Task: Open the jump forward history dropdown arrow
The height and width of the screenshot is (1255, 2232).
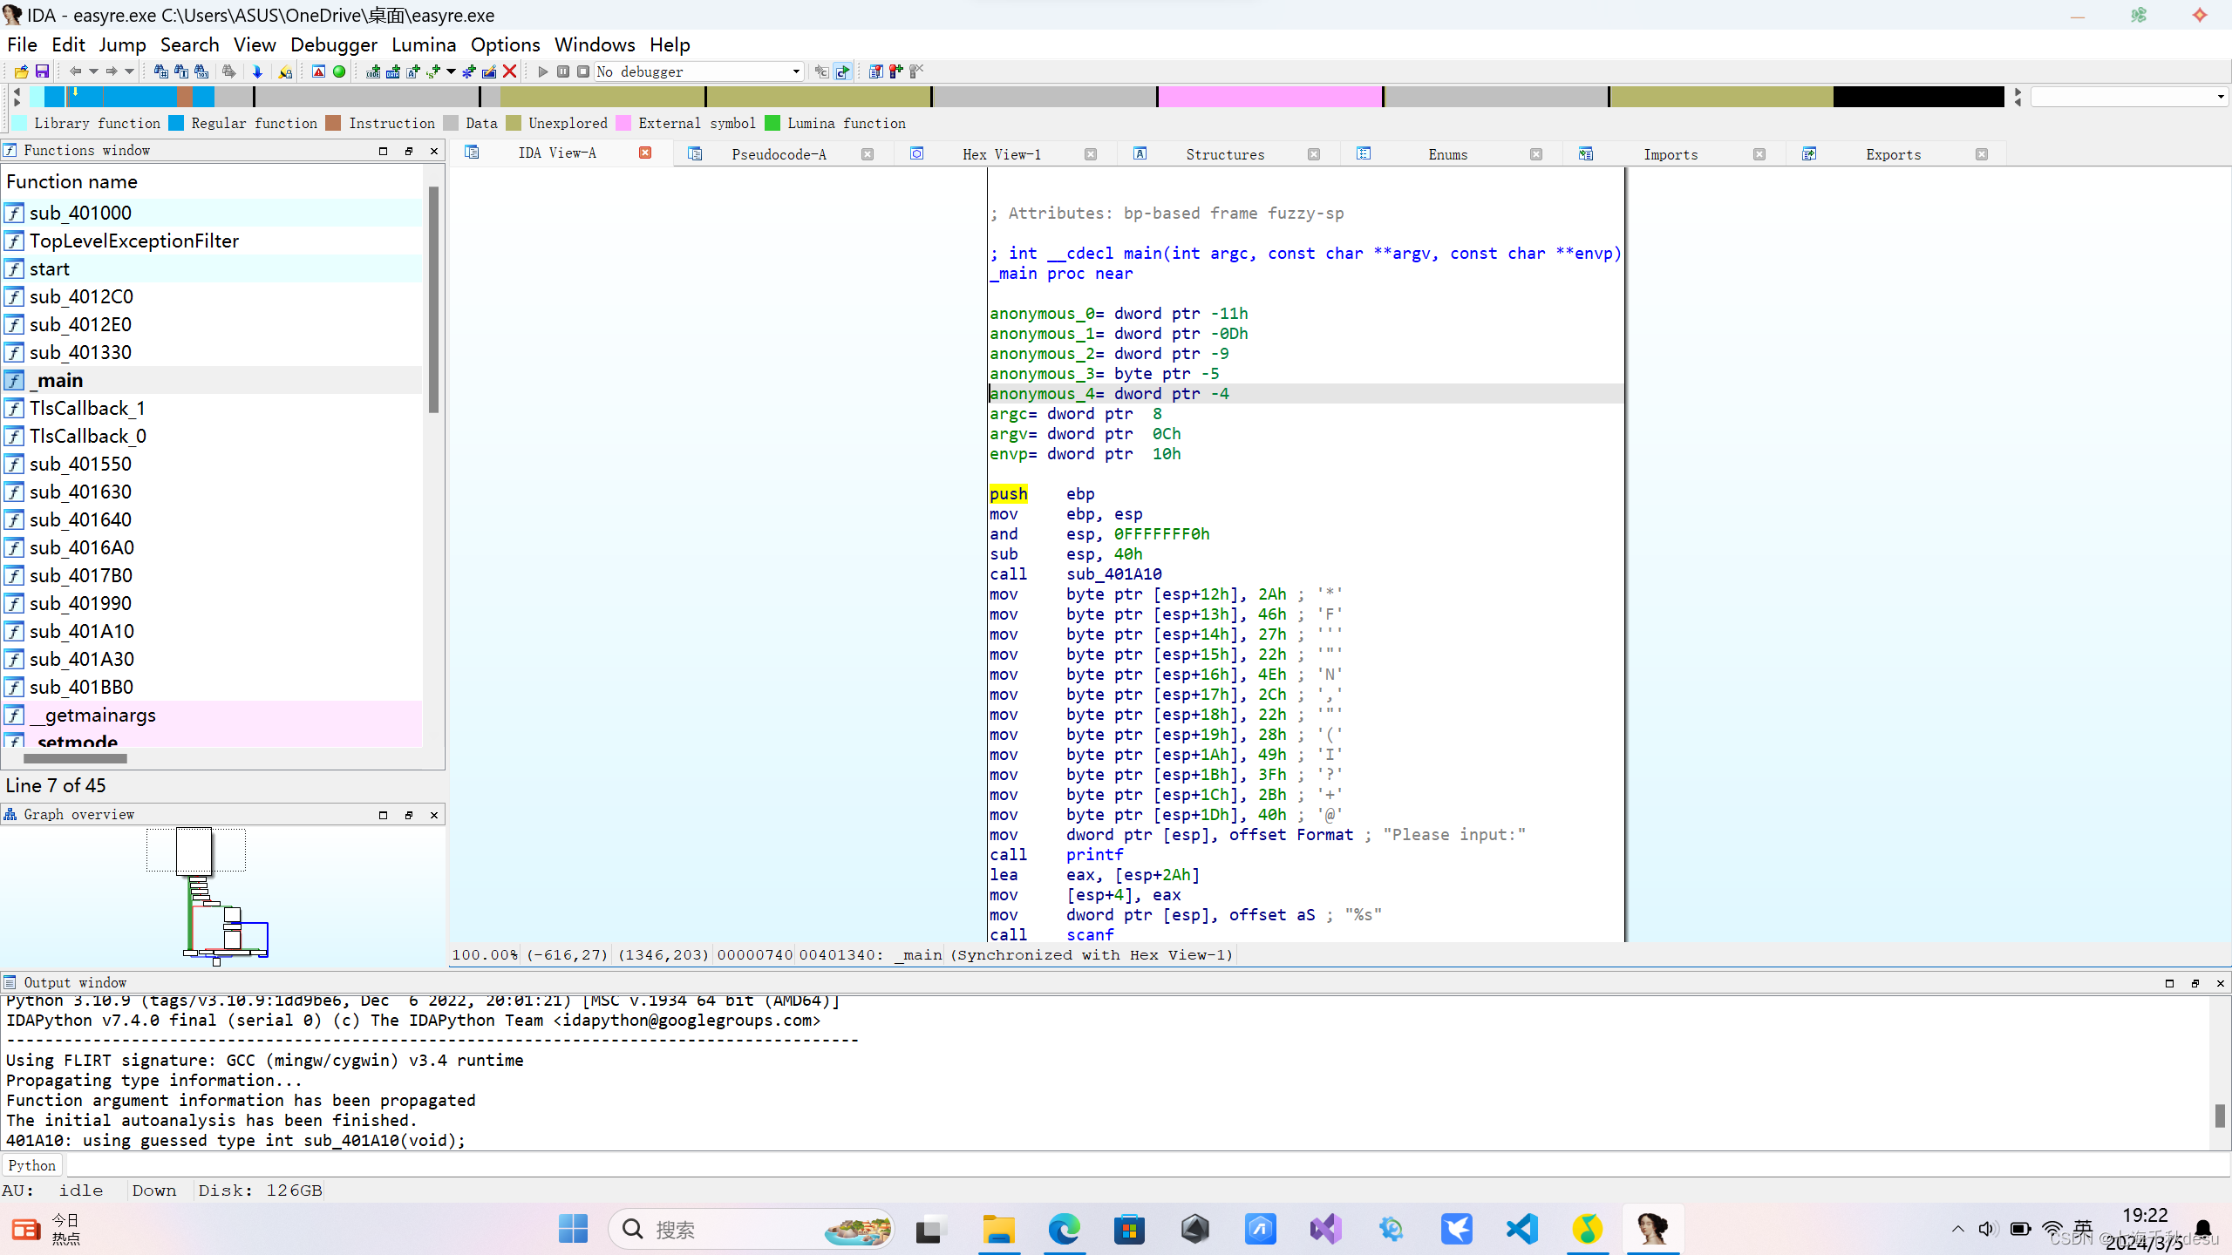Action: pos(129,71)
